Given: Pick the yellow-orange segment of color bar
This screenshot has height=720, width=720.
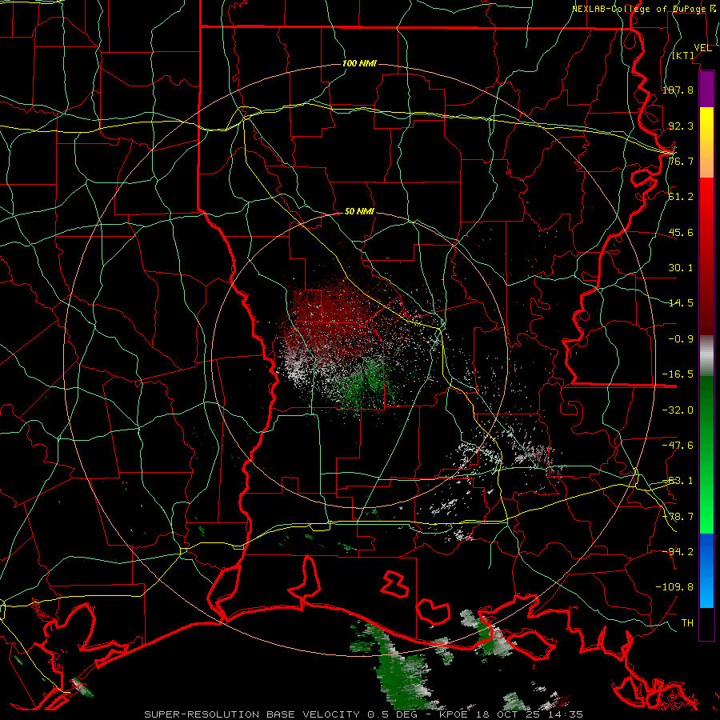Looking at the screenshot, I should [706, 142].
